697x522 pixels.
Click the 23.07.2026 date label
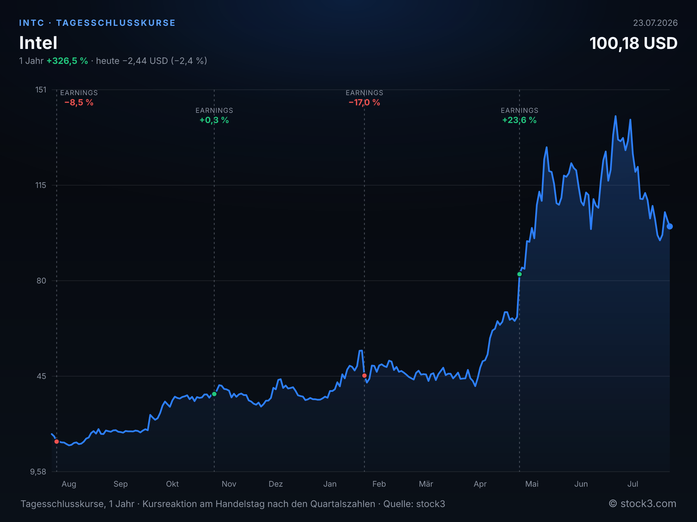(x=655, y=23)
